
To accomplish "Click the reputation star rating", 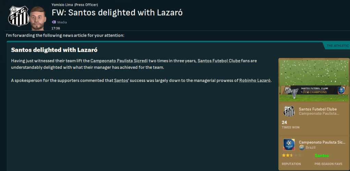I will point(287,156).
